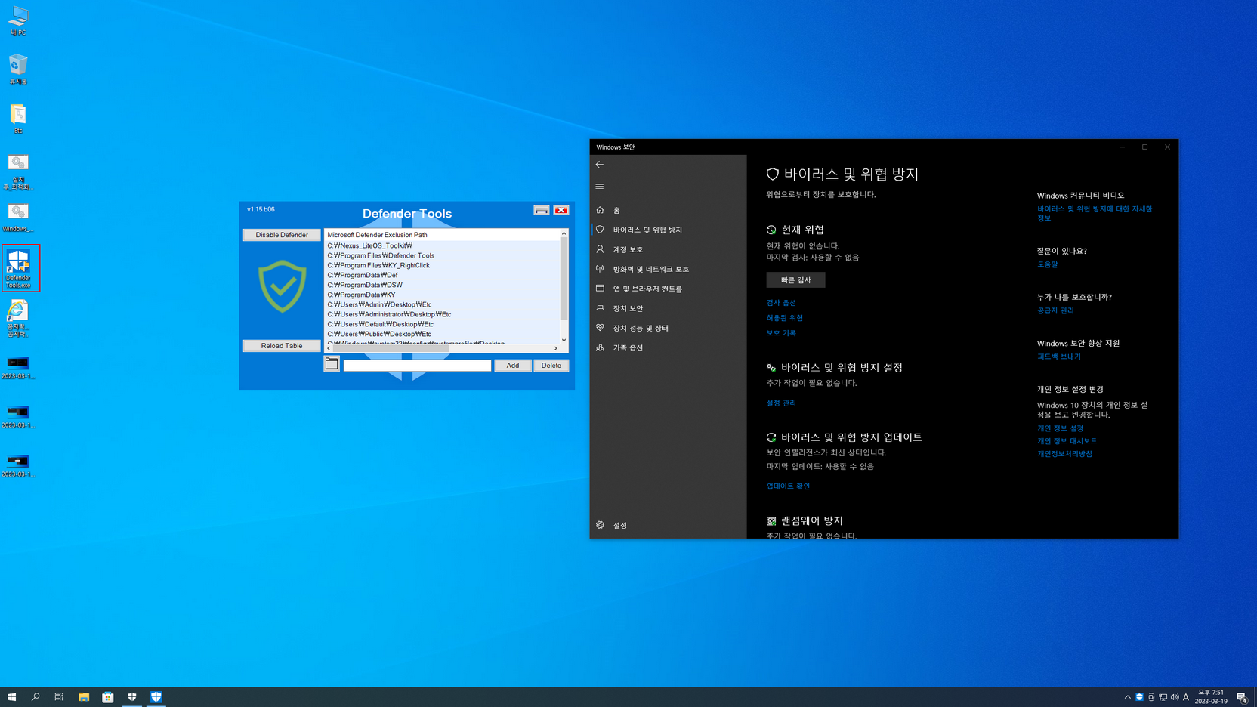1257x707 pixels.
Task: Open the 개인 정보 대시보드 link
Action: coord(1067,441)
